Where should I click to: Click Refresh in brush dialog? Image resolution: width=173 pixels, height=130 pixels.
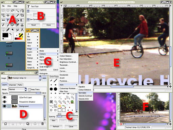(56, 127)
